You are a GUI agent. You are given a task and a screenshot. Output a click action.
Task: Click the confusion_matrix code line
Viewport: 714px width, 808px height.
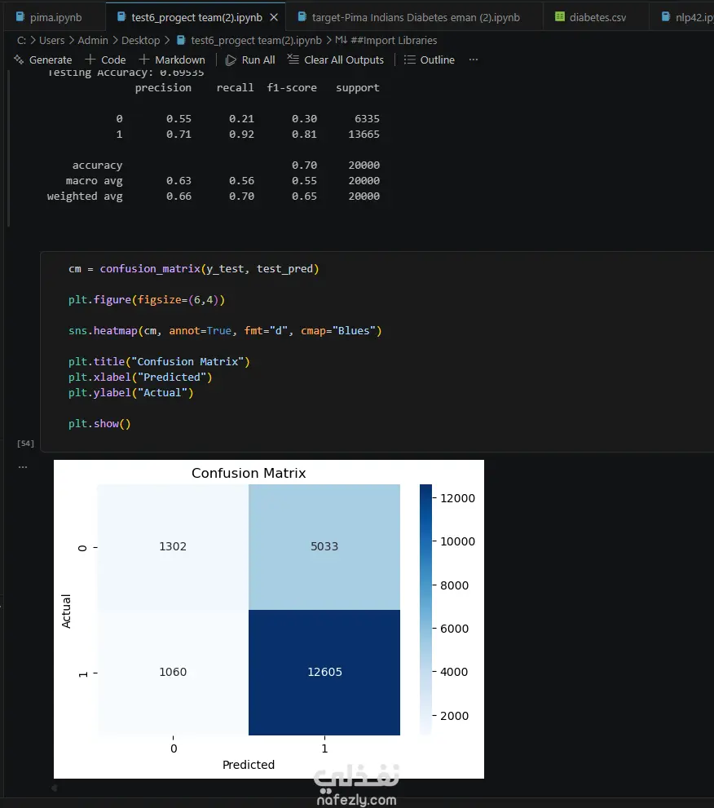pyautogui.click(x=194, y=268)
